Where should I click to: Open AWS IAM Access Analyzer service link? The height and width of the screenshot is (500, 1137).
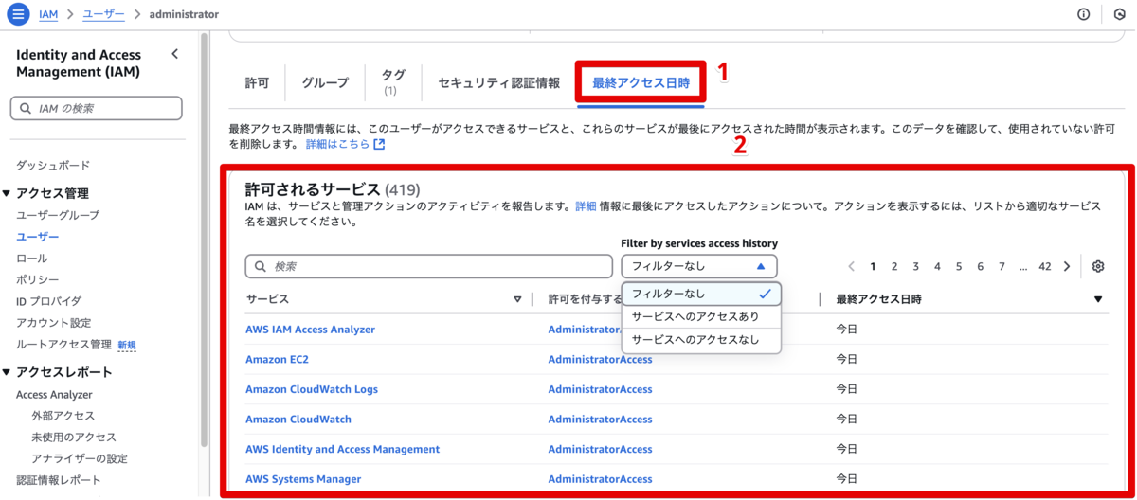click(x=310, y=330)
